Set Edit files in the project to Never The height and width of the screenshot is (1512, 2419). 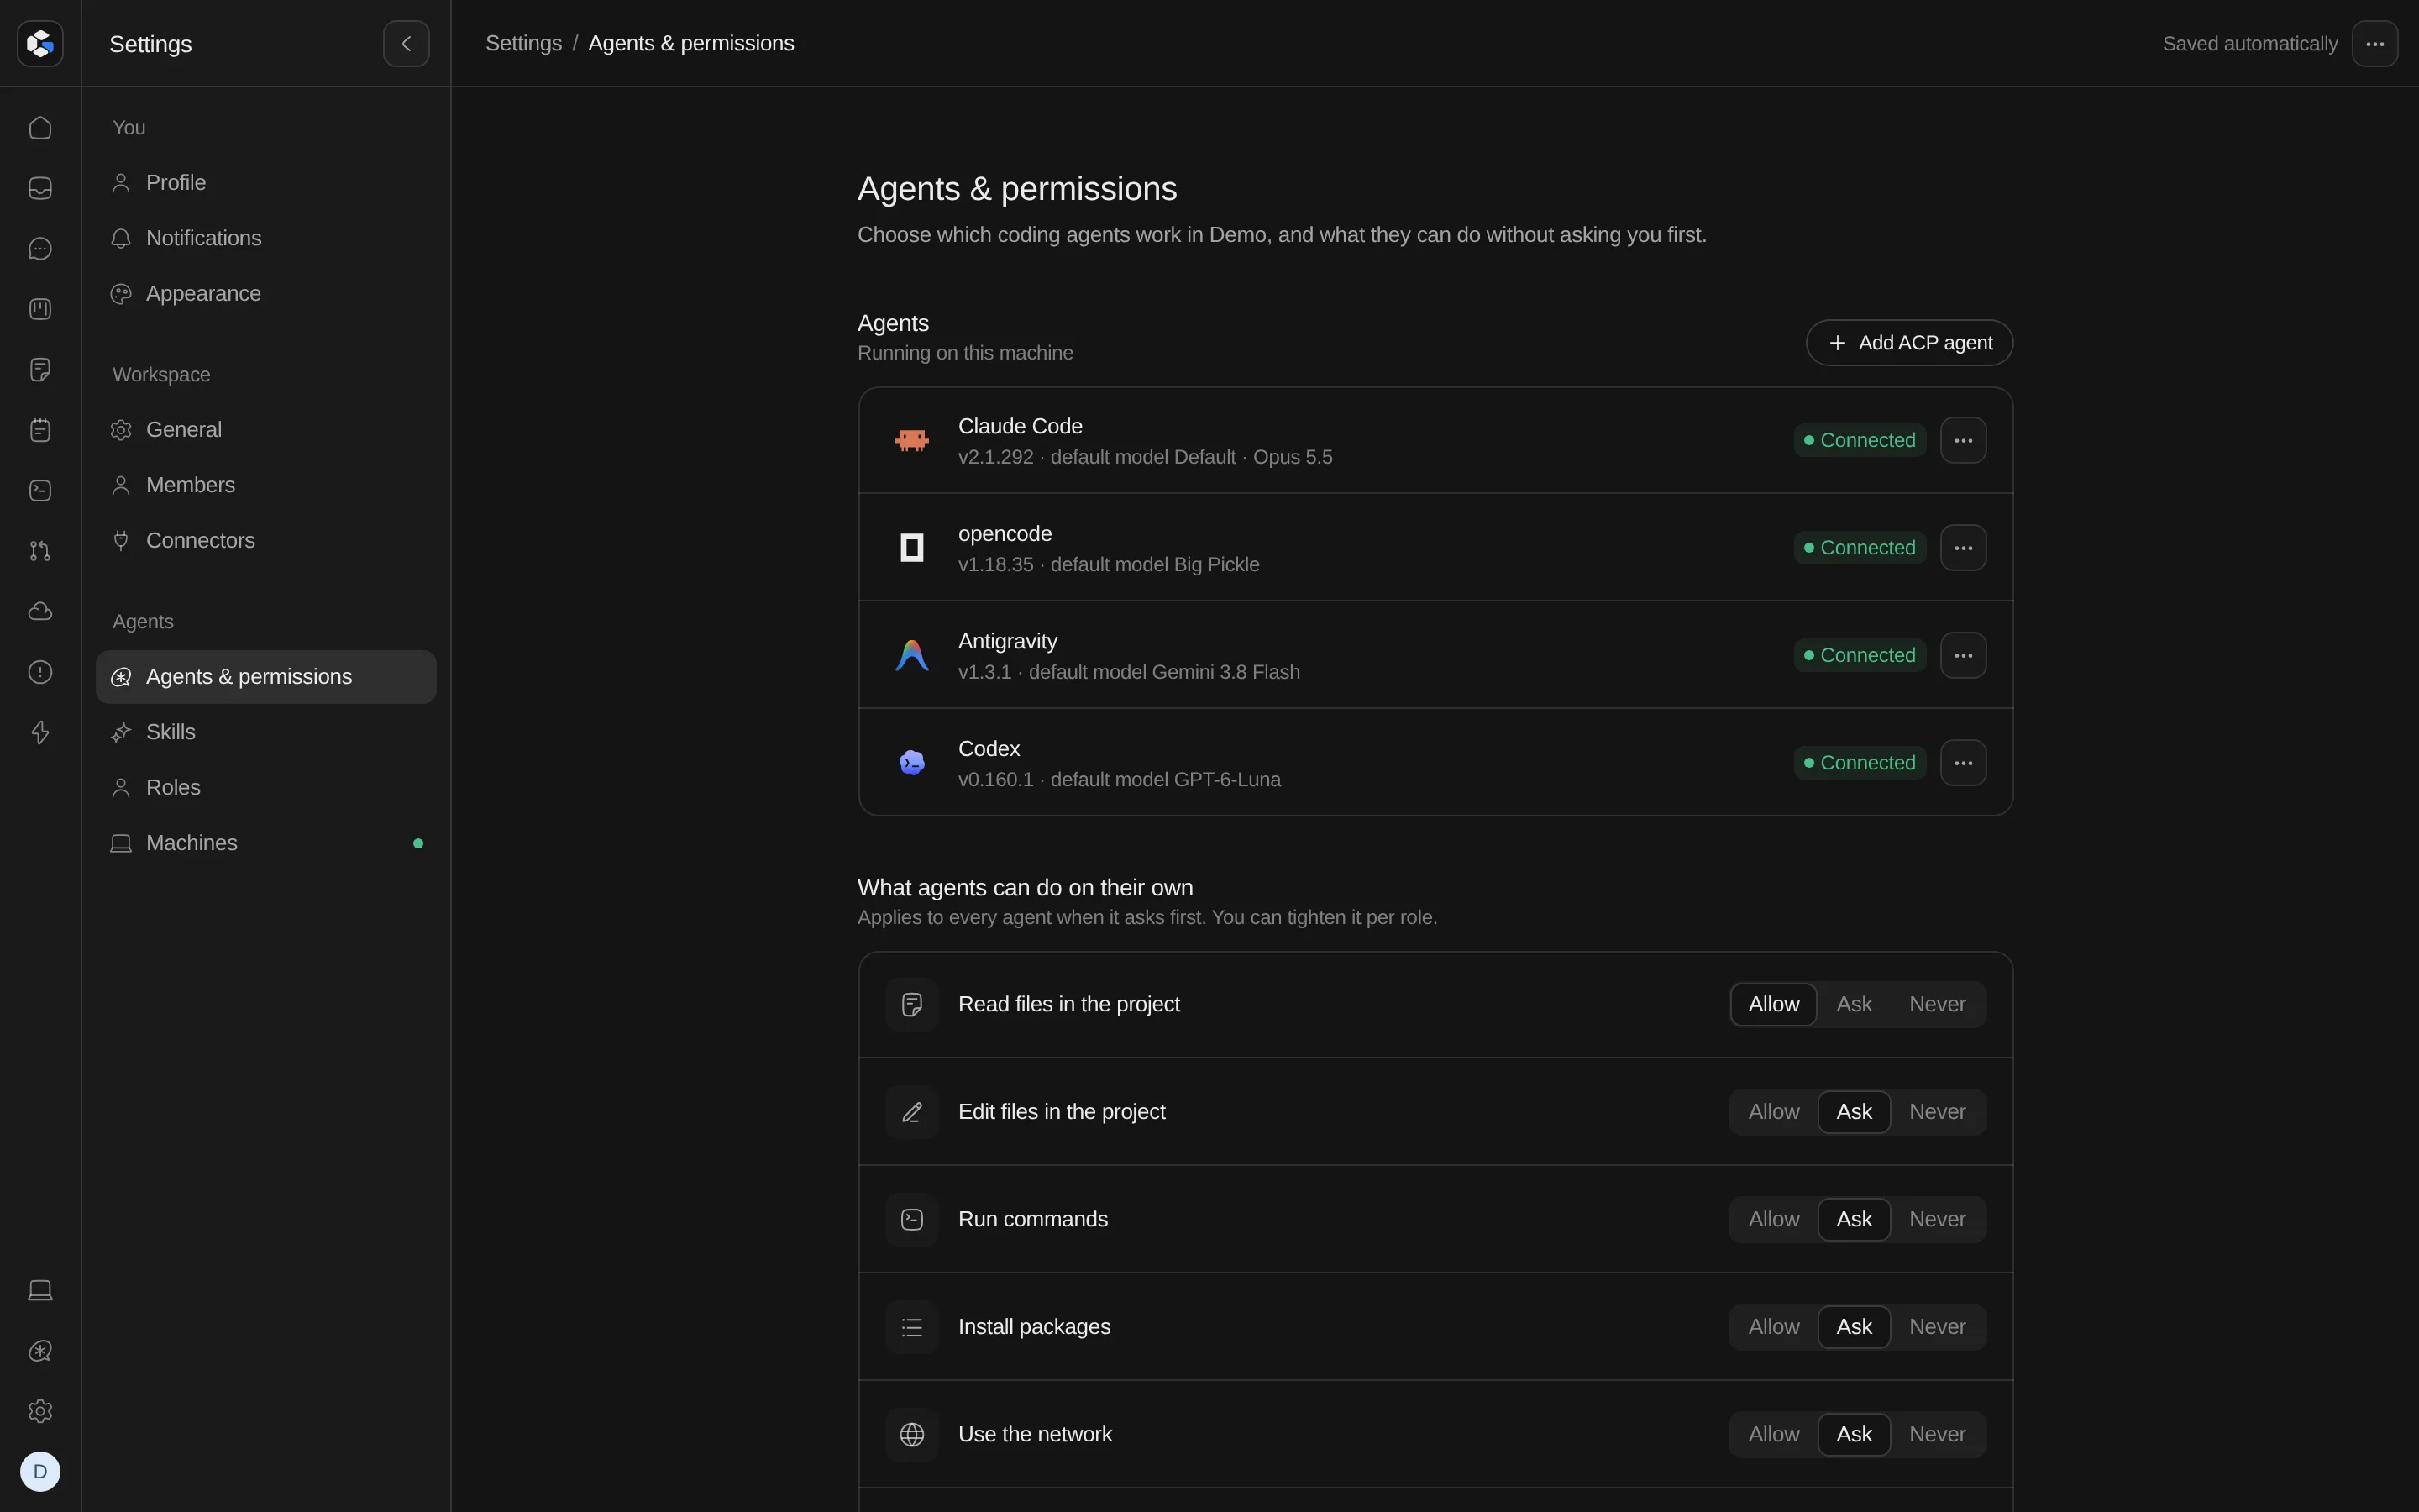pyautogui.click(x=1937, y=1112)
